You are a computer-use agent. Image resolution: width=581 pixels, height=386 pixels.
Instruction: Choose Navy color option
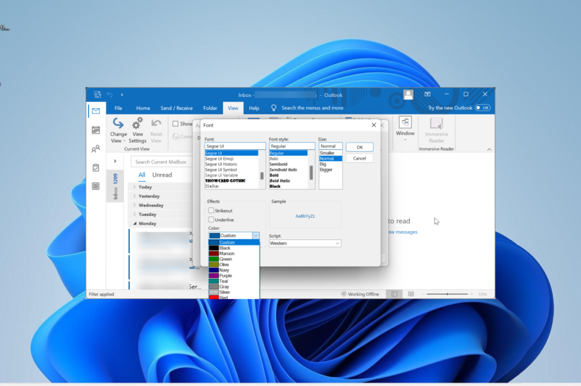tap(234, 270)
